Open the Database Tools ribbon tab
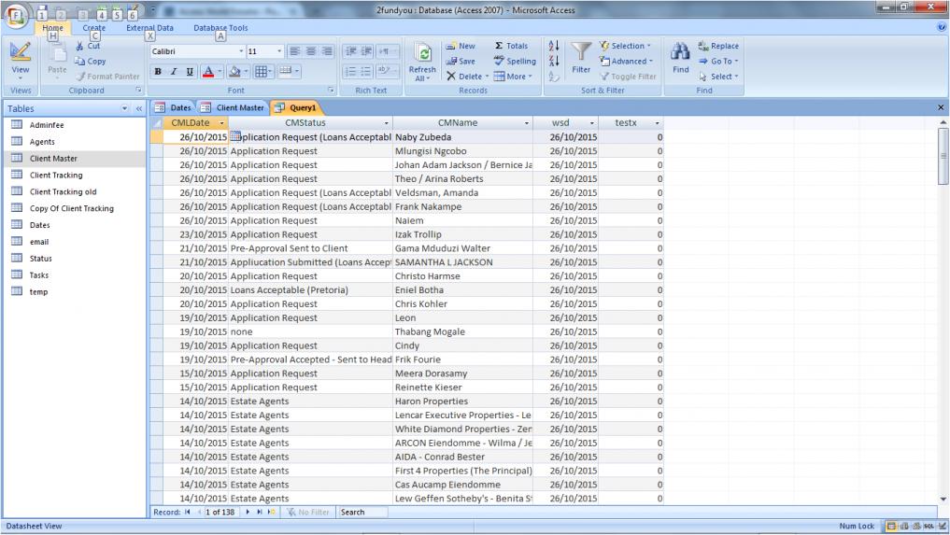The width and height of the screenshot is (950, 535). pyautogui.click(x=220, y=29)
